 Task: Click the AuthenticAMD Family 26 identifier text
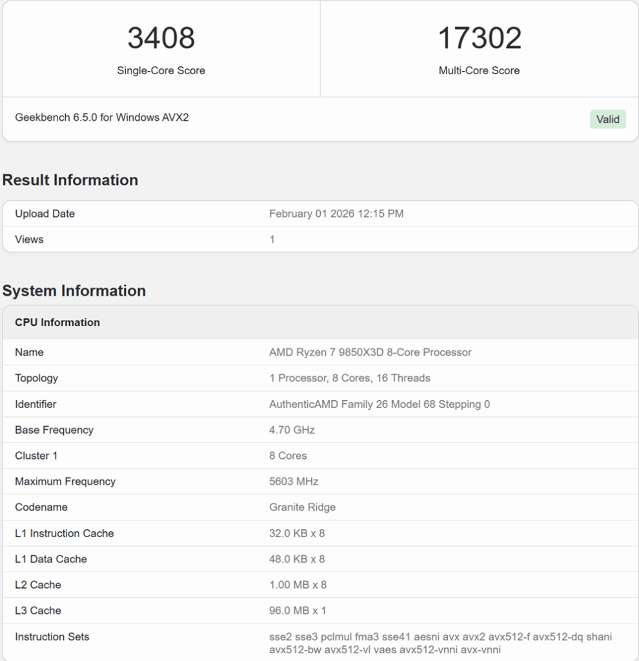pyautogui.click(x=379, y=404)
